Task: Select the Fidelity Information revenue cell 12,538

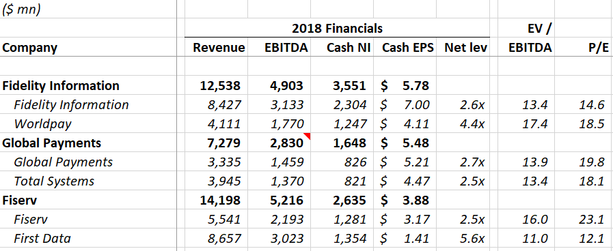Action: (x=216, y=85)
